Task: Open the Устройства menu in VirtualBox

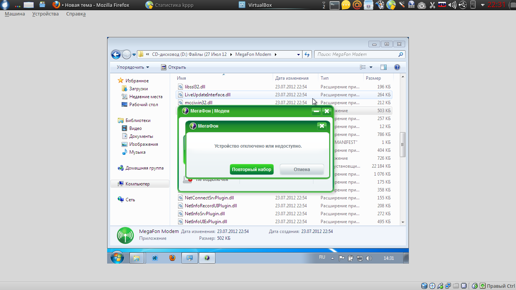Action: click(x=46, y=14)
